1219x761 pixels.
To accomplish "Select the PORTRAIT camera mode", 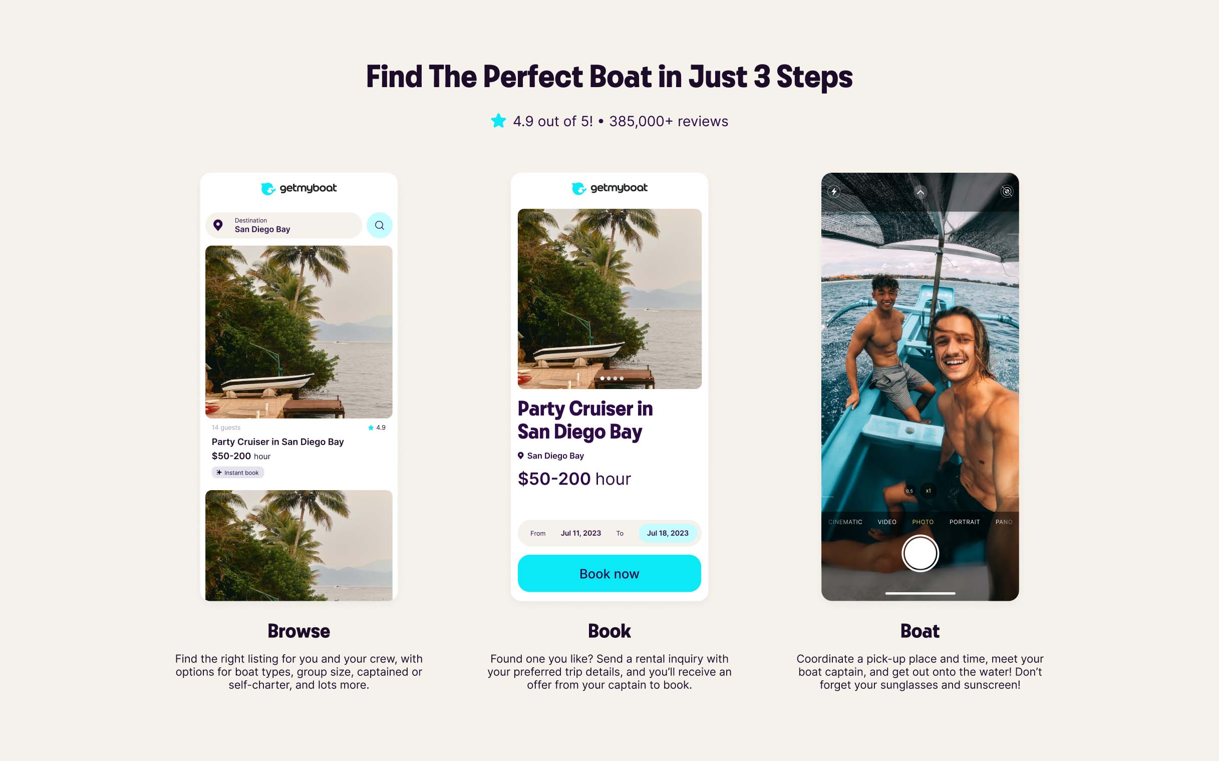I will coord(964,522).
